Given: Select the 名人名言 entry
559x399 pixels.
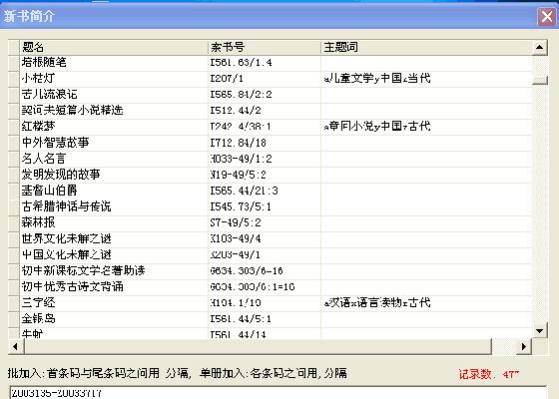Looking at the screenshot, I should tap(271, 159).
